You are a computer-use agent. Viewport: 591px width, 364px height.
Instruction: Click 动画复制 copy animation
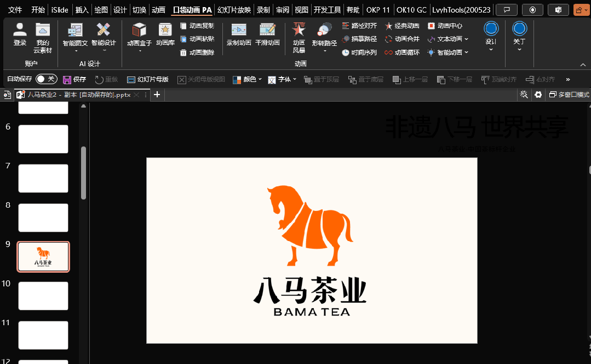pyautogui.click(x=197, y=26)
